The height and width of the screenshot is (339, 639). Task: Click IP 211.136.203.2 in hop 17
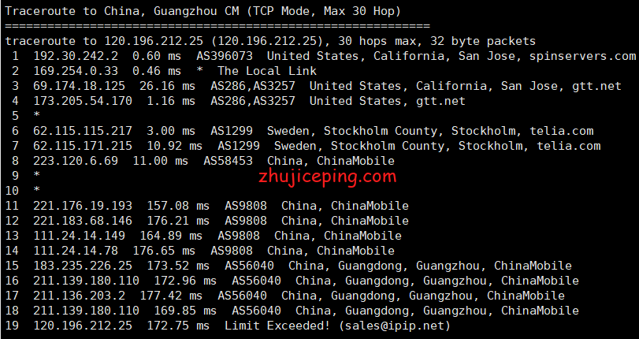pos(79,296)
